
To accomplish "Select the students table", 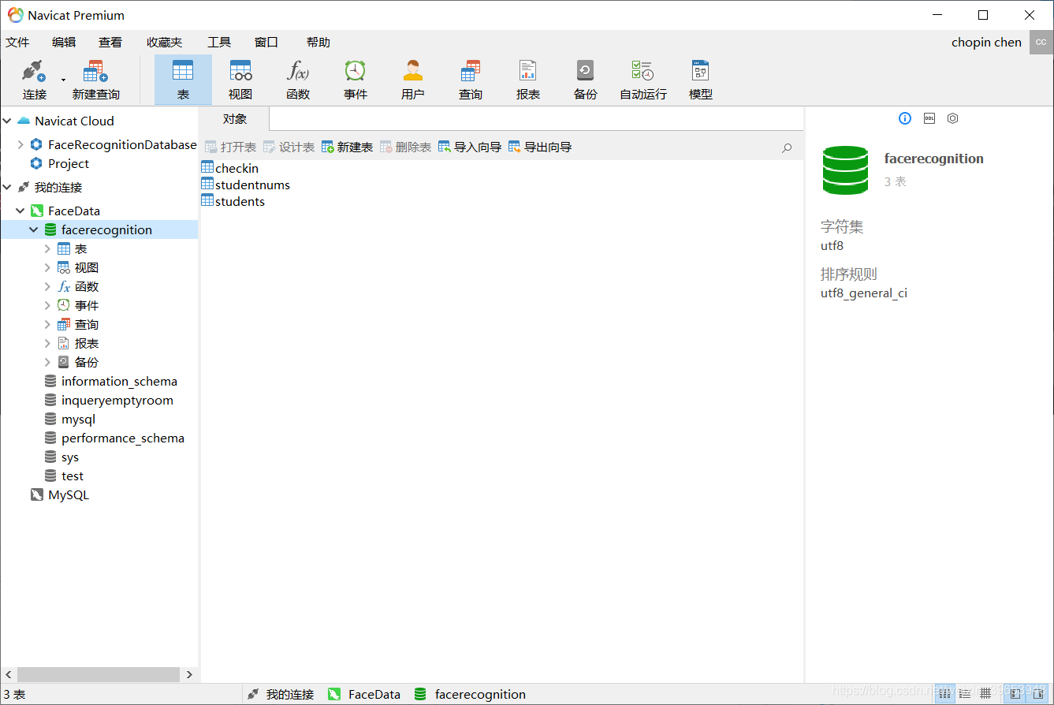I will 233,201.
